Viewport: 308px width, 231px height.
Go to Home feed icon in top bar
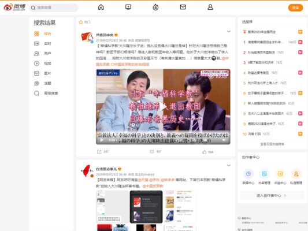101,8
